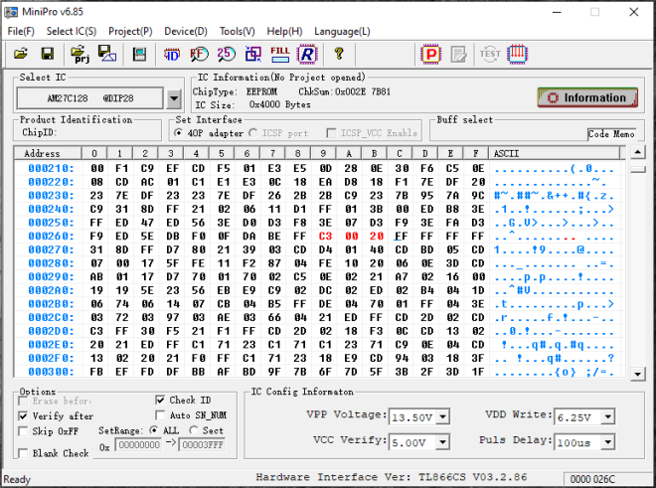The height and width of the screenshot is (488, 656).
Task: Click the Address column header
Action: point(48,153)
